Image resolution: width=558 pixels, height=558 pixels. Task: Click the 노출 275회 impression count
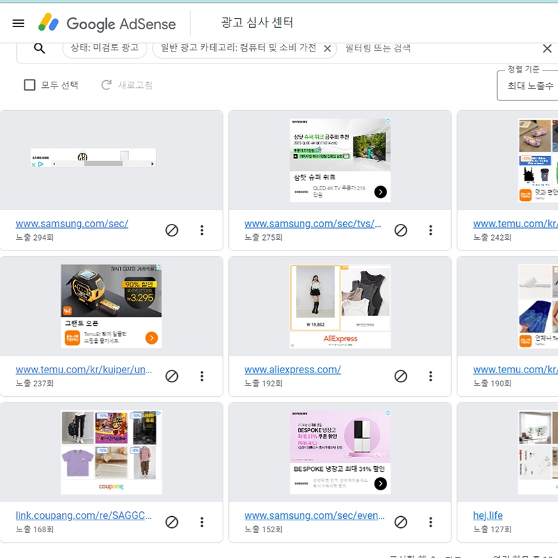click(x=264, y=237)
